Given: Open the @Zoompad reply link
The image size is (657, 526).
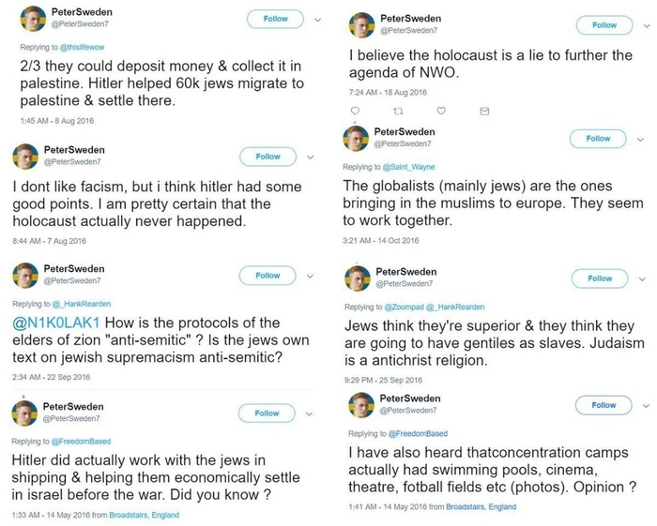Looking at the screenshot, I should tap(405, 307).
